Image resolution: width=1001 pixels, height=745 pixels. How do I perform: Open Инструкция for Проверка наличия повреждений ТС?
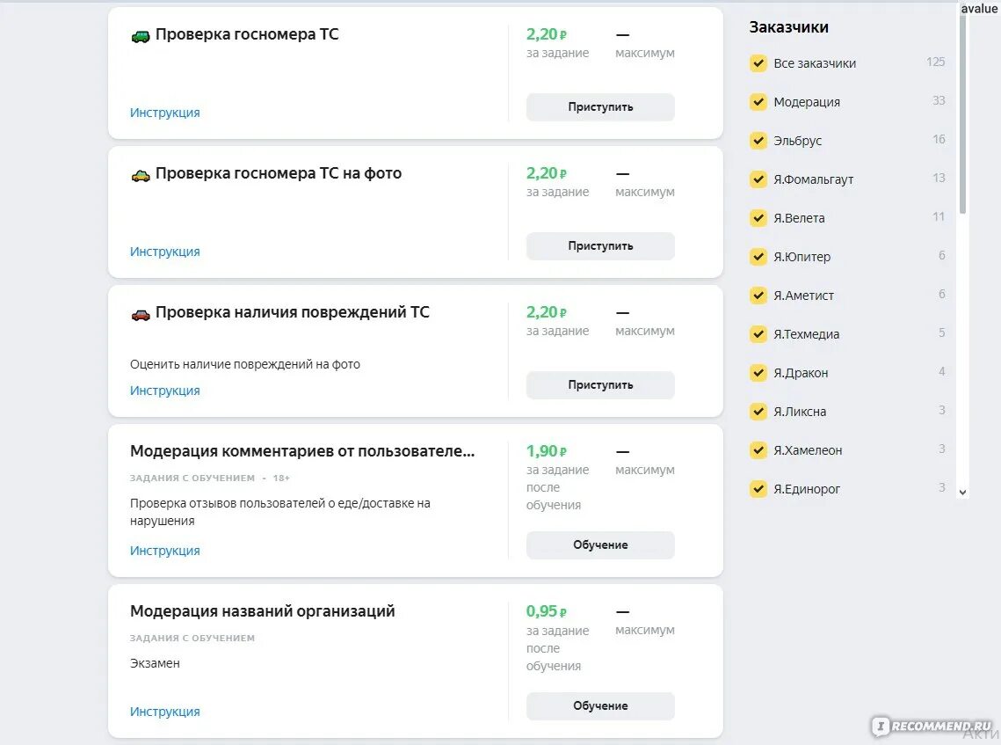[x=165, y=391]
